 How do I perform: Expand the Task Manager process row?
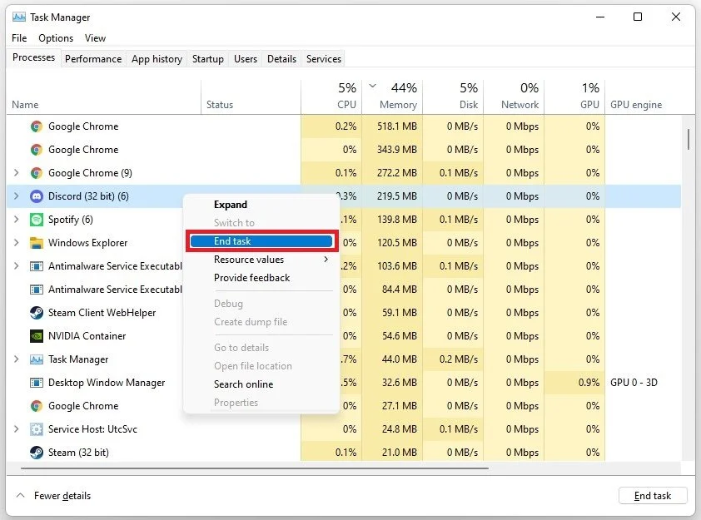[17, 359]
